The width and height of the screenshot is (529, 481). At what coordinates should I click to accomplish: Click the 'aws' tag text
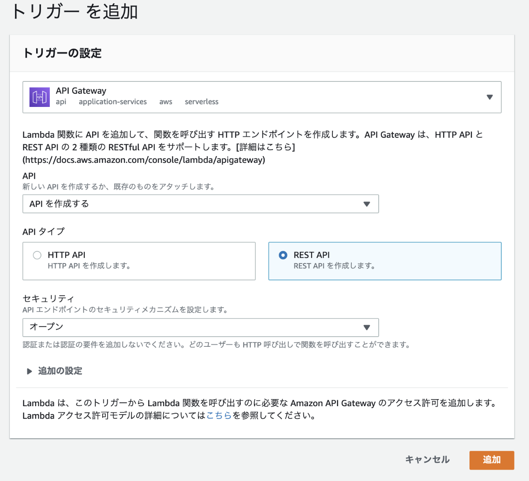166,102
